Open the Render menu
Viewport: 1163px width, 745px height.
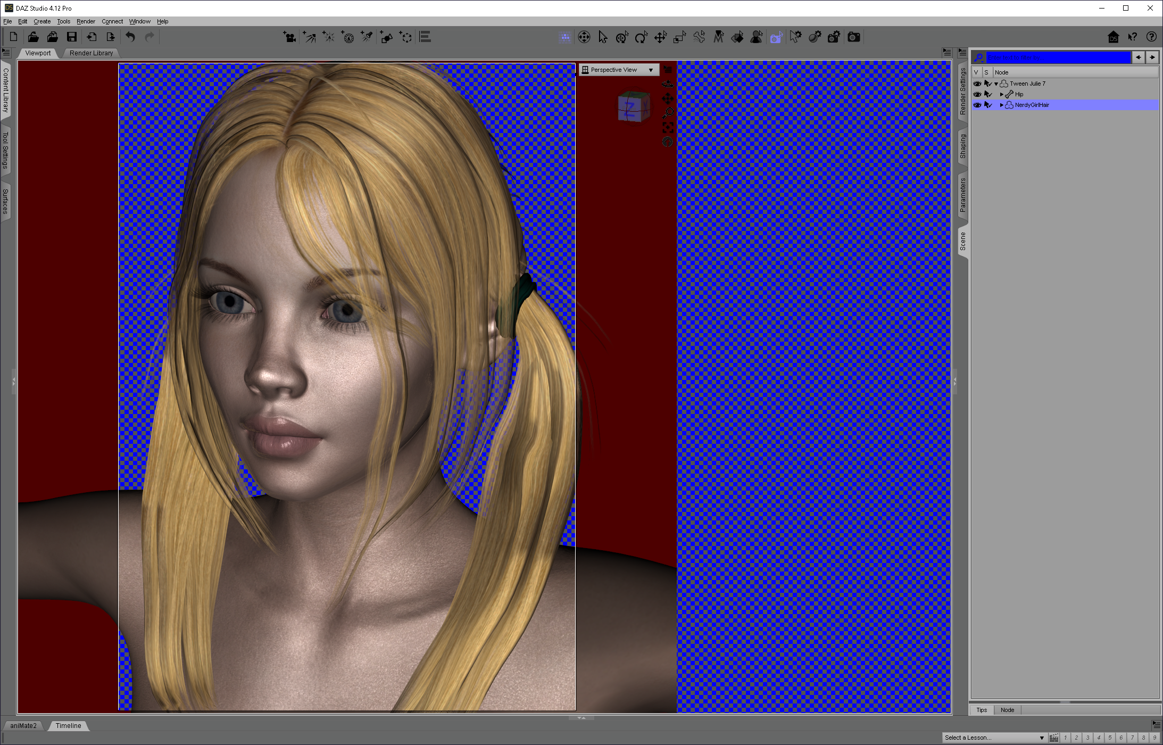pos(86,21)
